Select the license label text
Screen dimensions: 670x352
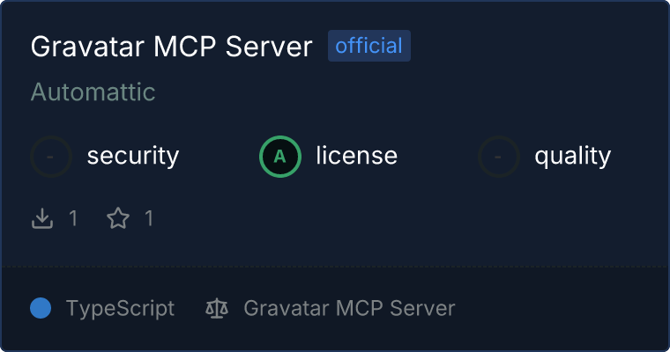(x=357, y=155)
